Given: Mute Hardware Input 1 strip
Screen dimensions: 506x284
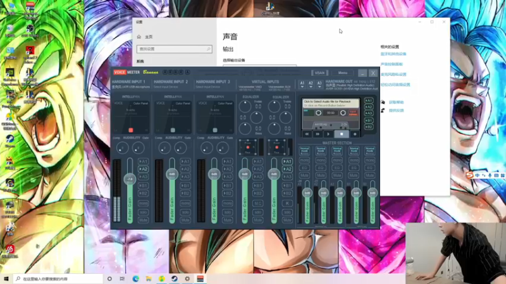Looking at the screenshot, I should tap(144, 220).
